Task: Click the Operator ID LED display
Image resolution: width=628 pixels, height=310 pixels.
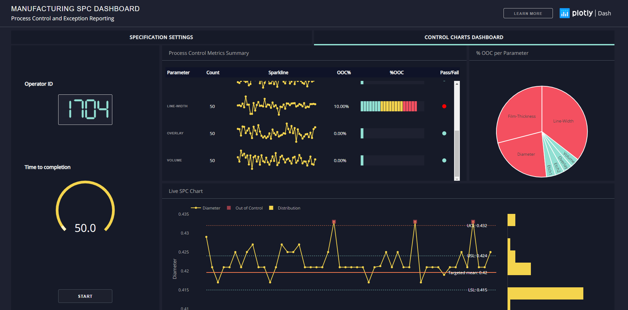Action: (85, 109)
